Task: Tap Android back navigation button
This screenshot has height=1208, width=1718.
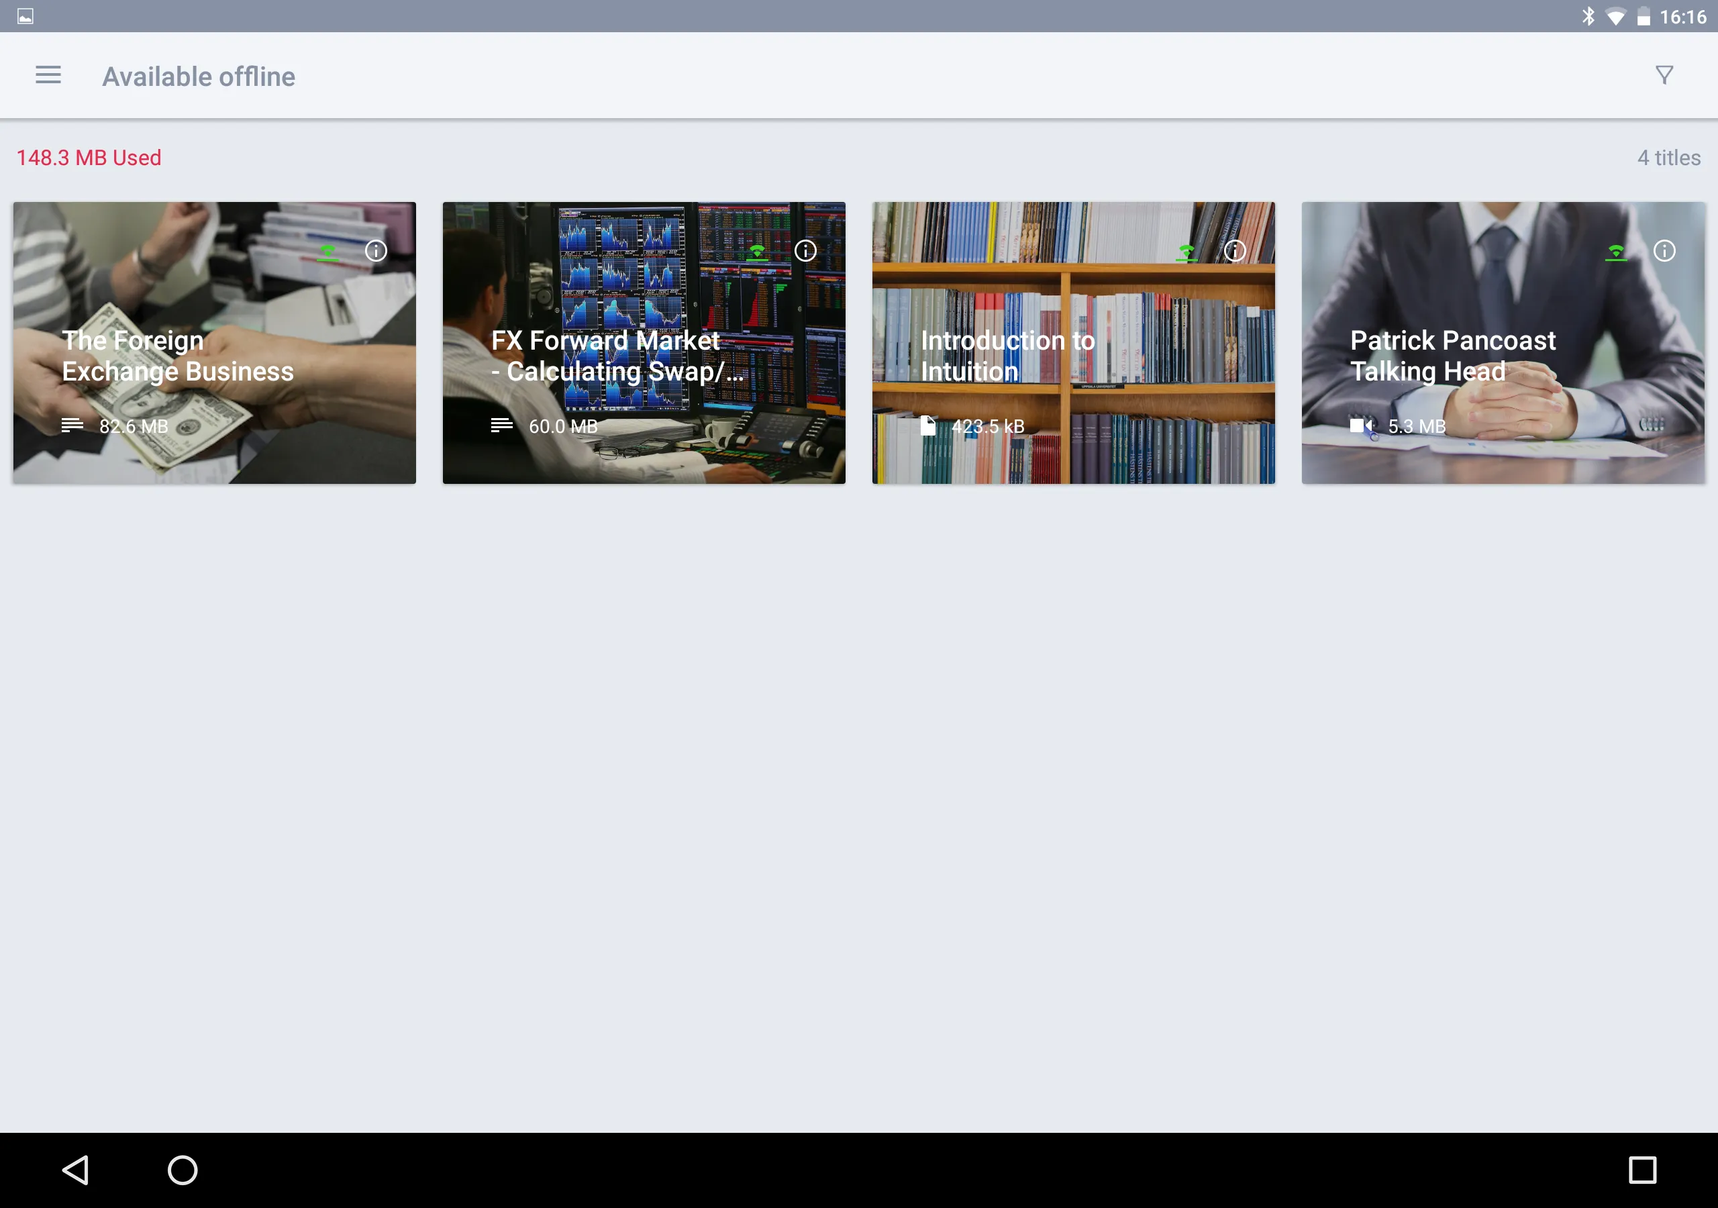Action: pyautogui.click(x=76, y=1170)
